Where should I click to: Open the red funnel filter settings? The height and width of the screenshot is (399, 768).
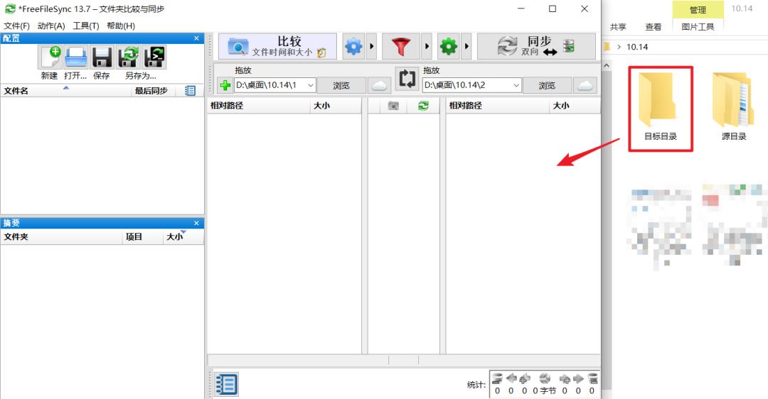(x=400, y=46)
